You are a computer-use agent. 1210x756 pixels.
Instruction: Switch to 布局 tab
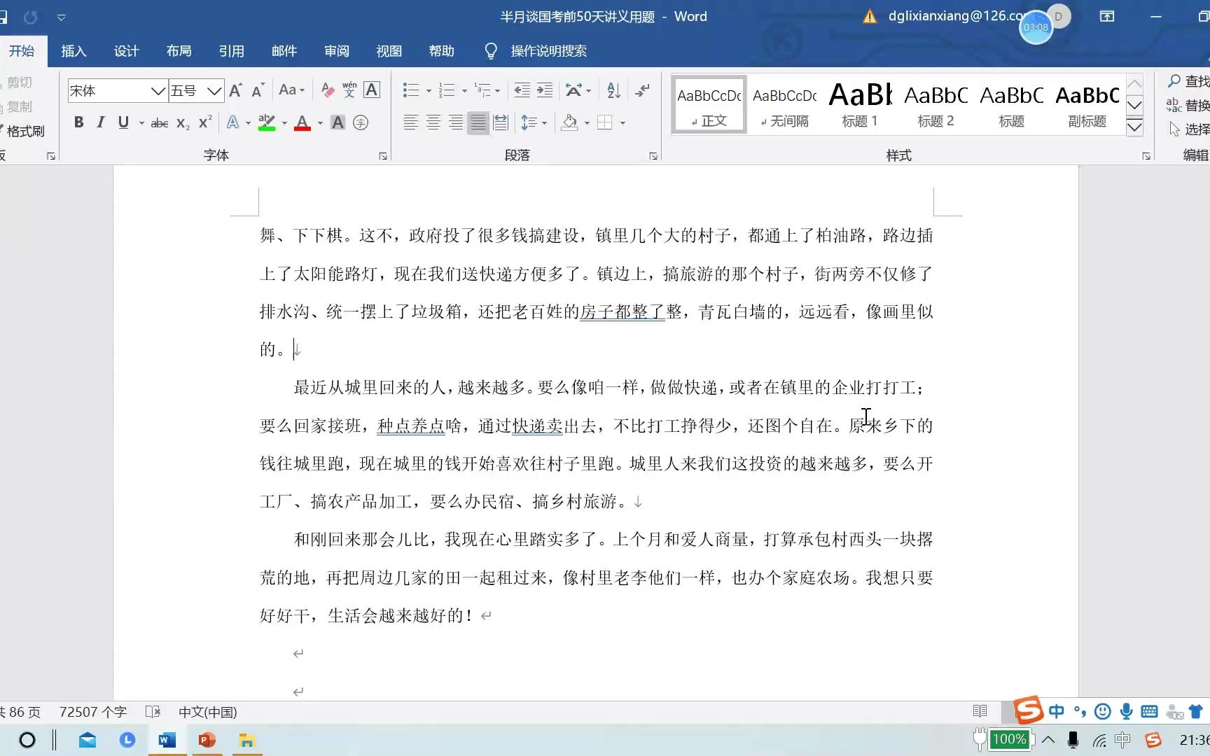pos(179,51)
